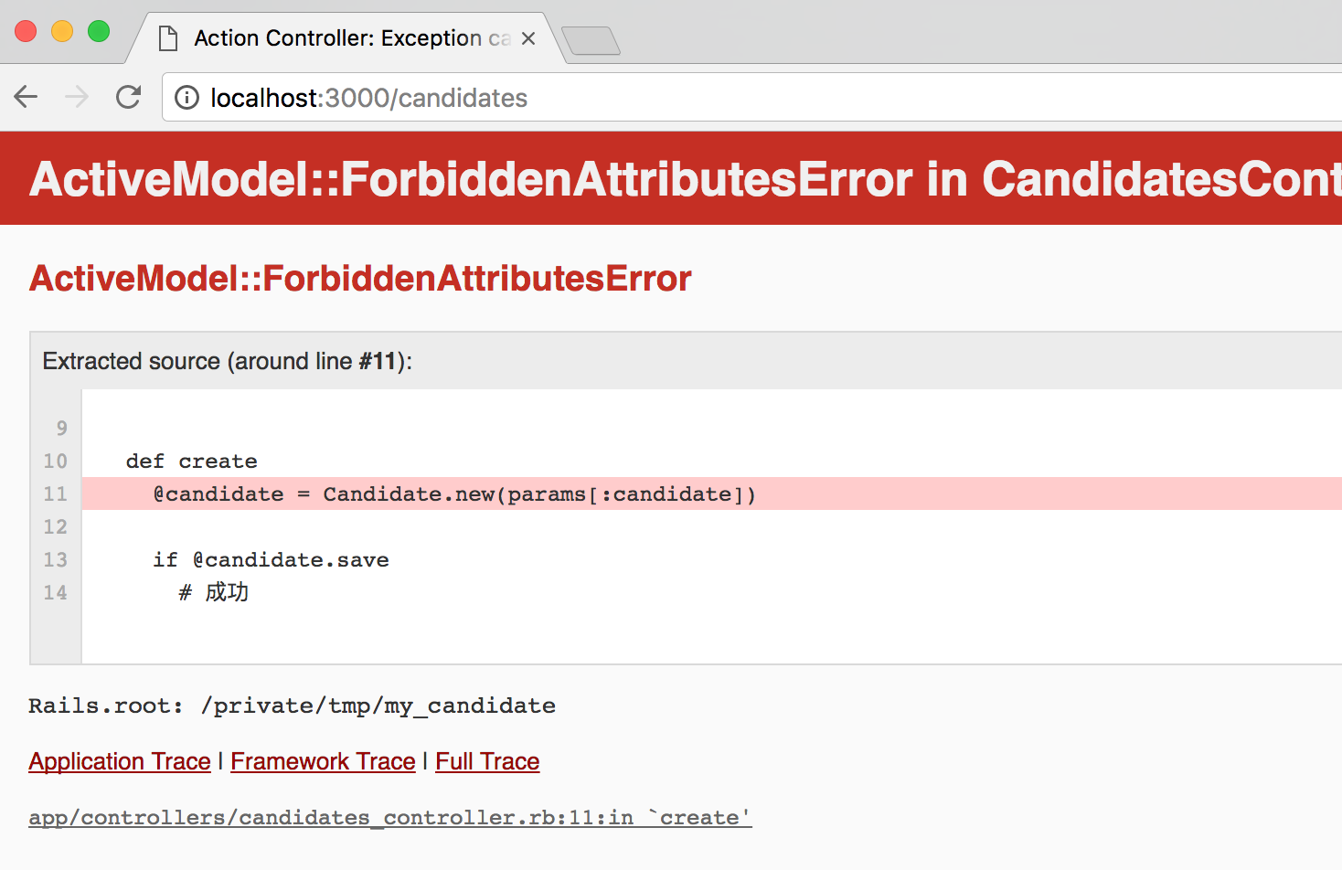View site information icon in address bar
1342x870 pixels.
click(x=186, y=98)
